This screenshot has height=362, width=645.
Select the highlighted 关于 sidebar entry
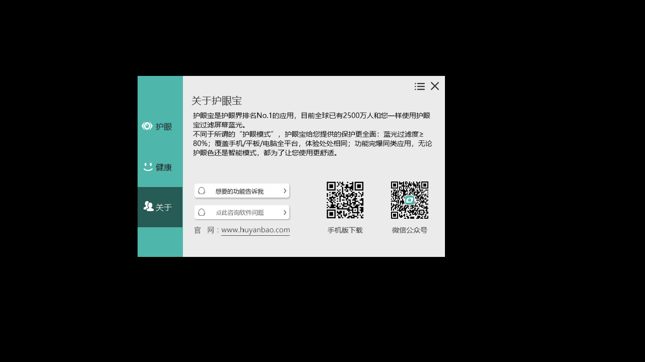[160, 206]
